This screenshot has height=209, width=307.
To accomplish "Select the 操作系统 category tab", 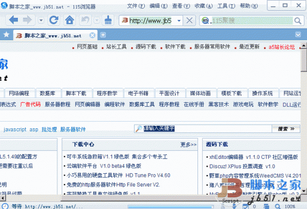I will click(262, 94).
